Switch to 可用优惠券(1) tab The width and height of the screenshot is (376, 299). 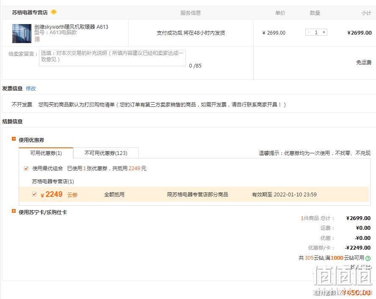point(46,153)
